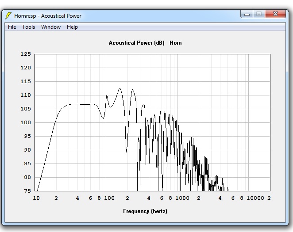Viewport: 293px width, 232px height.
Task: Open the File menu
Action: click(12, 27)
